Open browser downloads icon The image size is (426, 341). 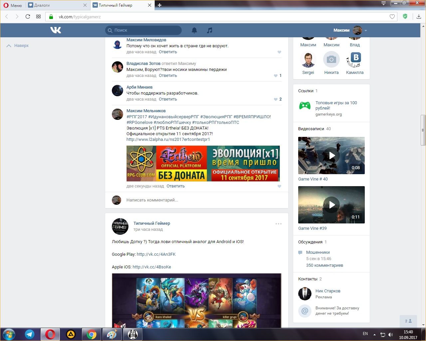click(x=419, y=17)
